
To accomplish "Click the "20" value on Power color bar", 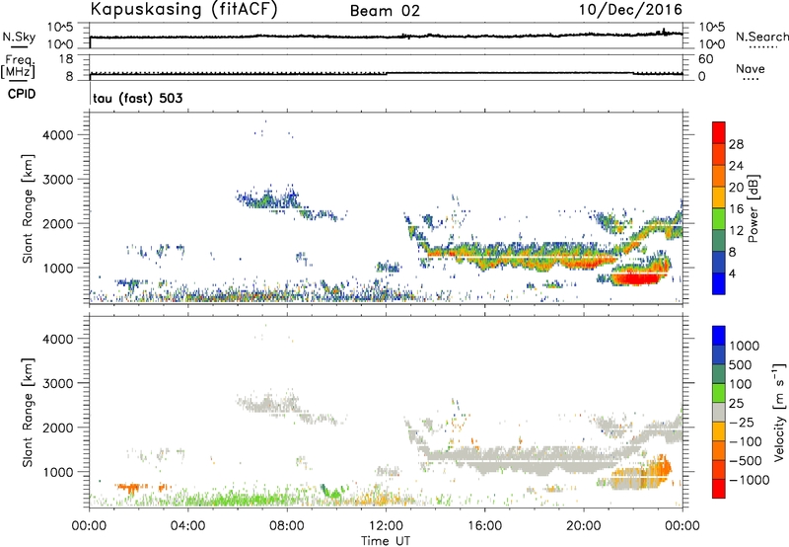I will [736, 188].
